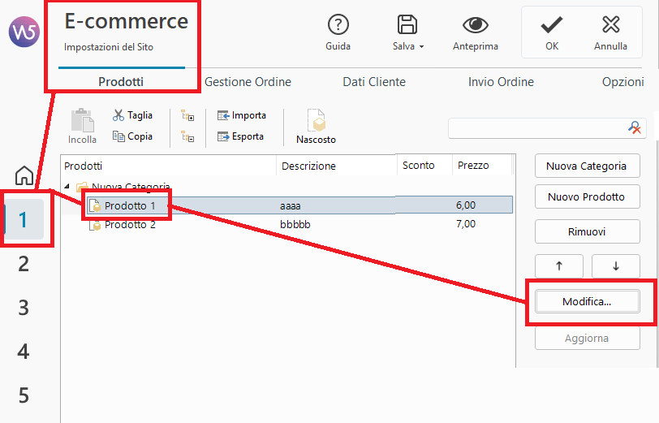The image size is (659, 423).
Task: Click the collapse all tree icon
Action: coord(187,136)
